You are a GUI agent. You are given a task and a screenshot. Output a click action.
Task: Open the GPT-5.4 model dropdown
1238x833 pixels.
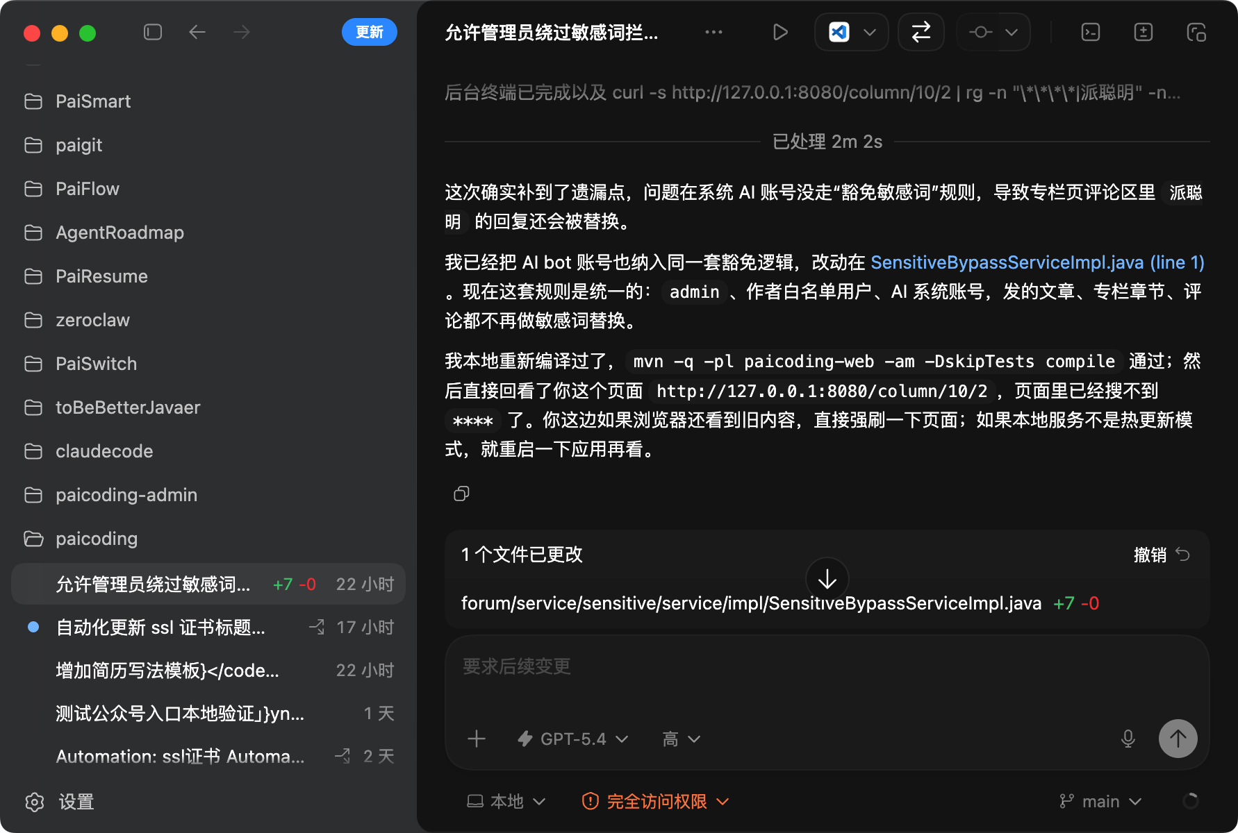pyautogui.click(x=572, y=739)
